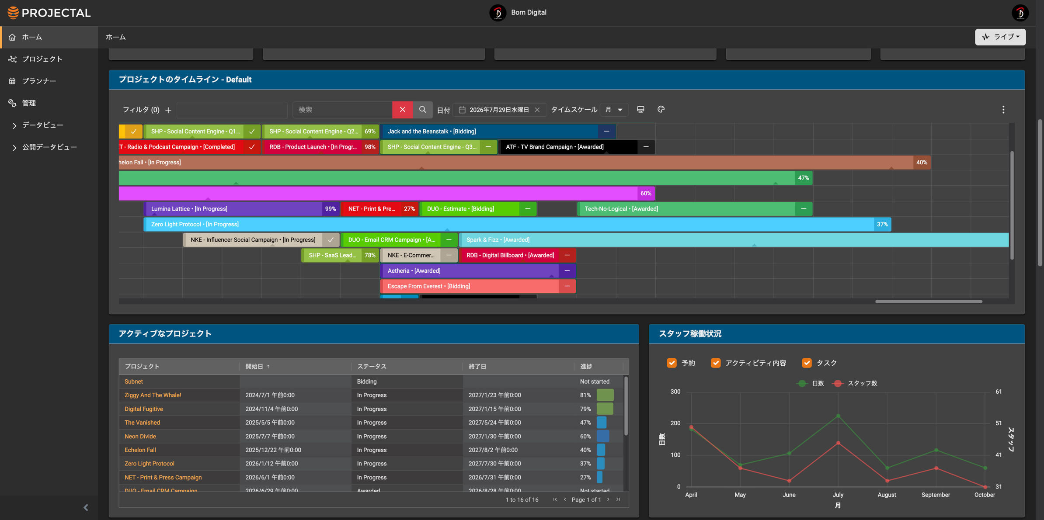The height and width of the screenshot is (520, 1044).
Task: Open the タイムスケール 月 dropdown
Action: pos(614,110)
